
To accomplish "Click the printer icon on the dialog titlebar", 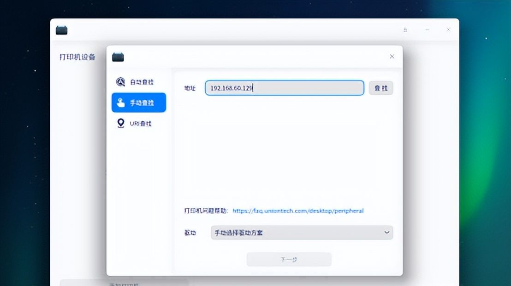I will (118, 56).
